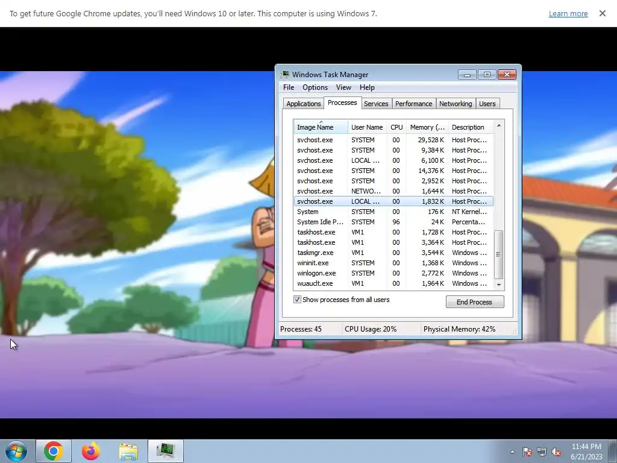The image size is (617, 463).
Task: Sort by Description column header
Action: [x=471, y=127]
